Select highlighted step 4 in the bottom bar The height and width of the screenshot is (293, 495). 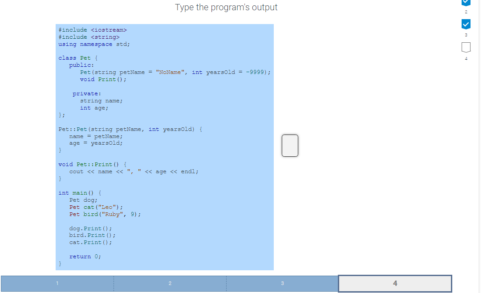pyautogui.click(x=395, y=283)
